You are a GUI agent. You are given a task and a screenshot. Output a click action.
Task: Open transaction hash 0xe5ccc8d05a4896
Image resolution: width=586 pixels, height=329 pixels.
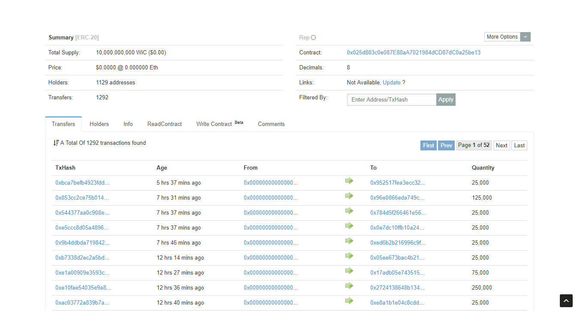[82, 228]
